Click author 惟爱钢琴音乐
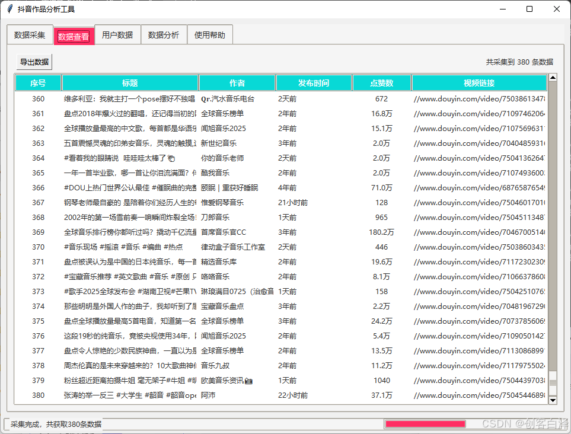The height and width of the screenshot is (434, 571). (x=222, y=203)
